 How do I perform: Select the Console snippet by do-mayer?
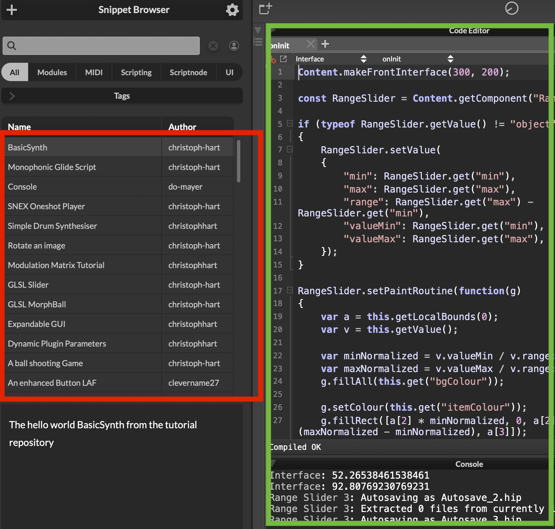coord(119,187)
